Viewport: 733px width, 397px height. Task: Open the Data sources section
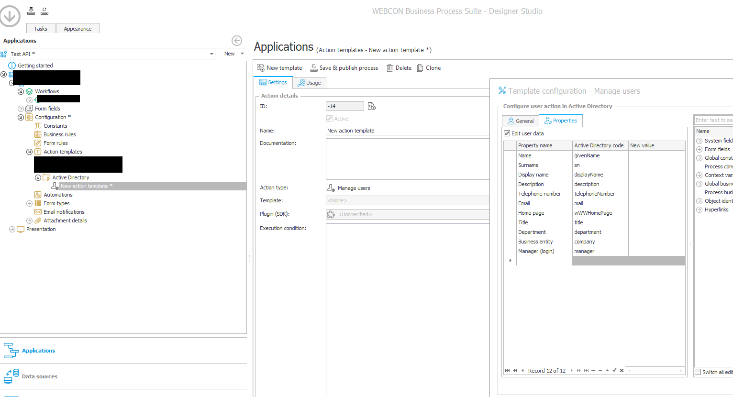click(x=123, y=376)
